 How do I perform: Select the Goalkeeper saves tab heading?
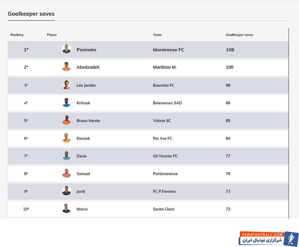31,14
